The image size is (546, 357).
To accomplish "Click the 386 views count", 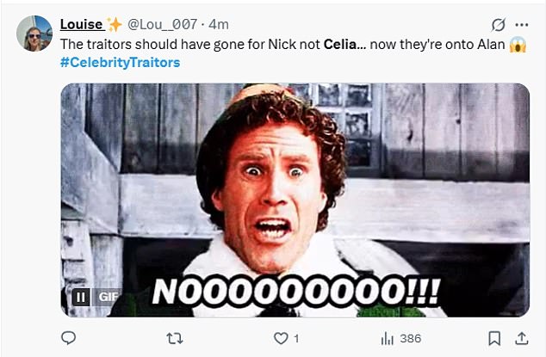I will click(x=410, y=339).
